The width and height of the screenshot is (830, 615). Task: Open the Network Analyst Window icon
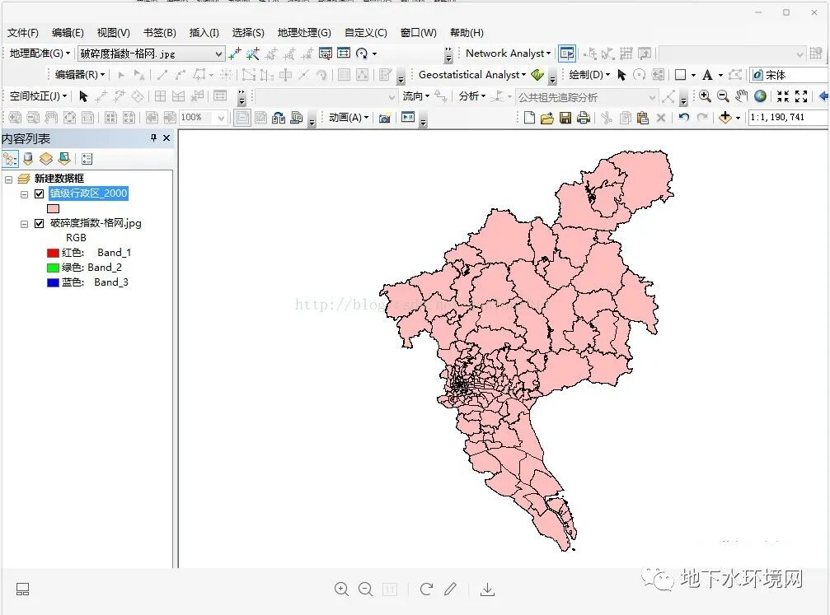[567, 52]
